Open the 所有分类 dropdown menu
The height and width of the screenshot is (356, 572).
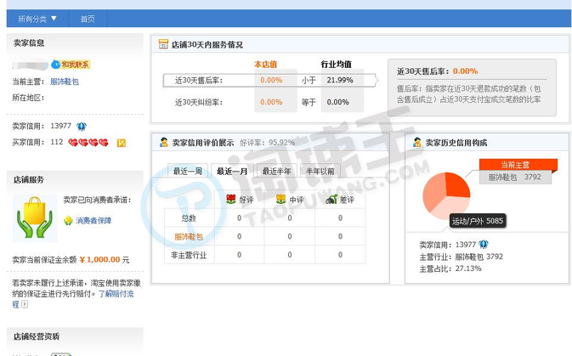(37, 18)
